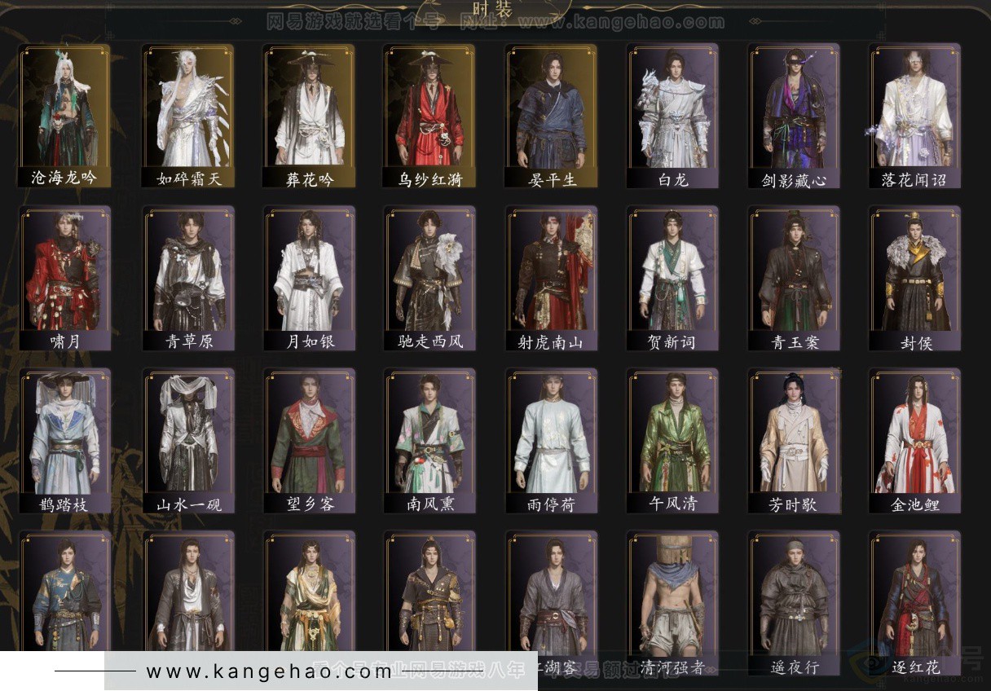
Task: Select the 驰走西风 costume card
Action: tap(429, 279)
